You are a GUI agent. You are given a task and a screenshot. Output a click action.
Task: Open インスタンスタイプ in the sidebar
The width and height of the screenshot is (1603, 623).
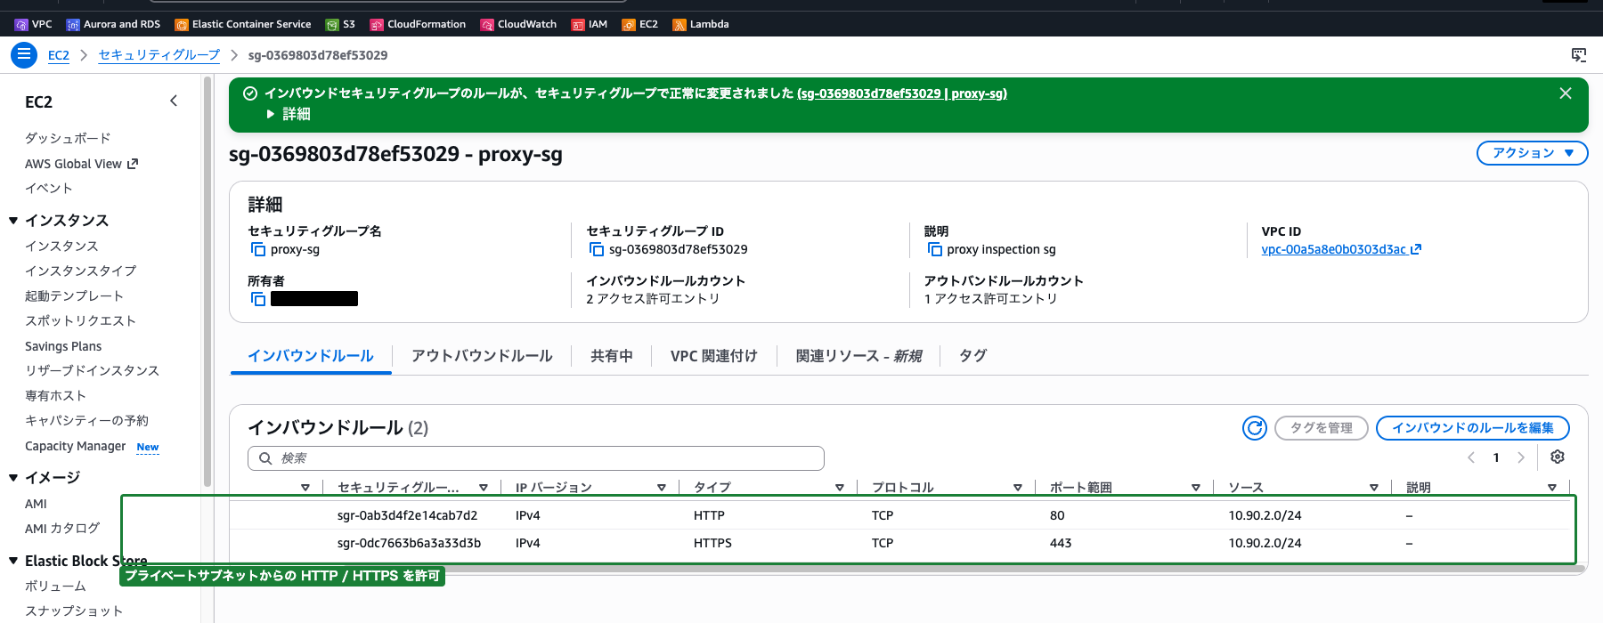point(81,271)
